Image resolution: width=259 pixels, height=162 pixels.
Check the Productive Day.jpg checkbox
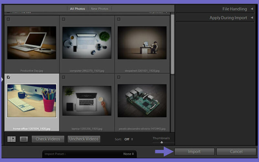(x=8, y=19)
